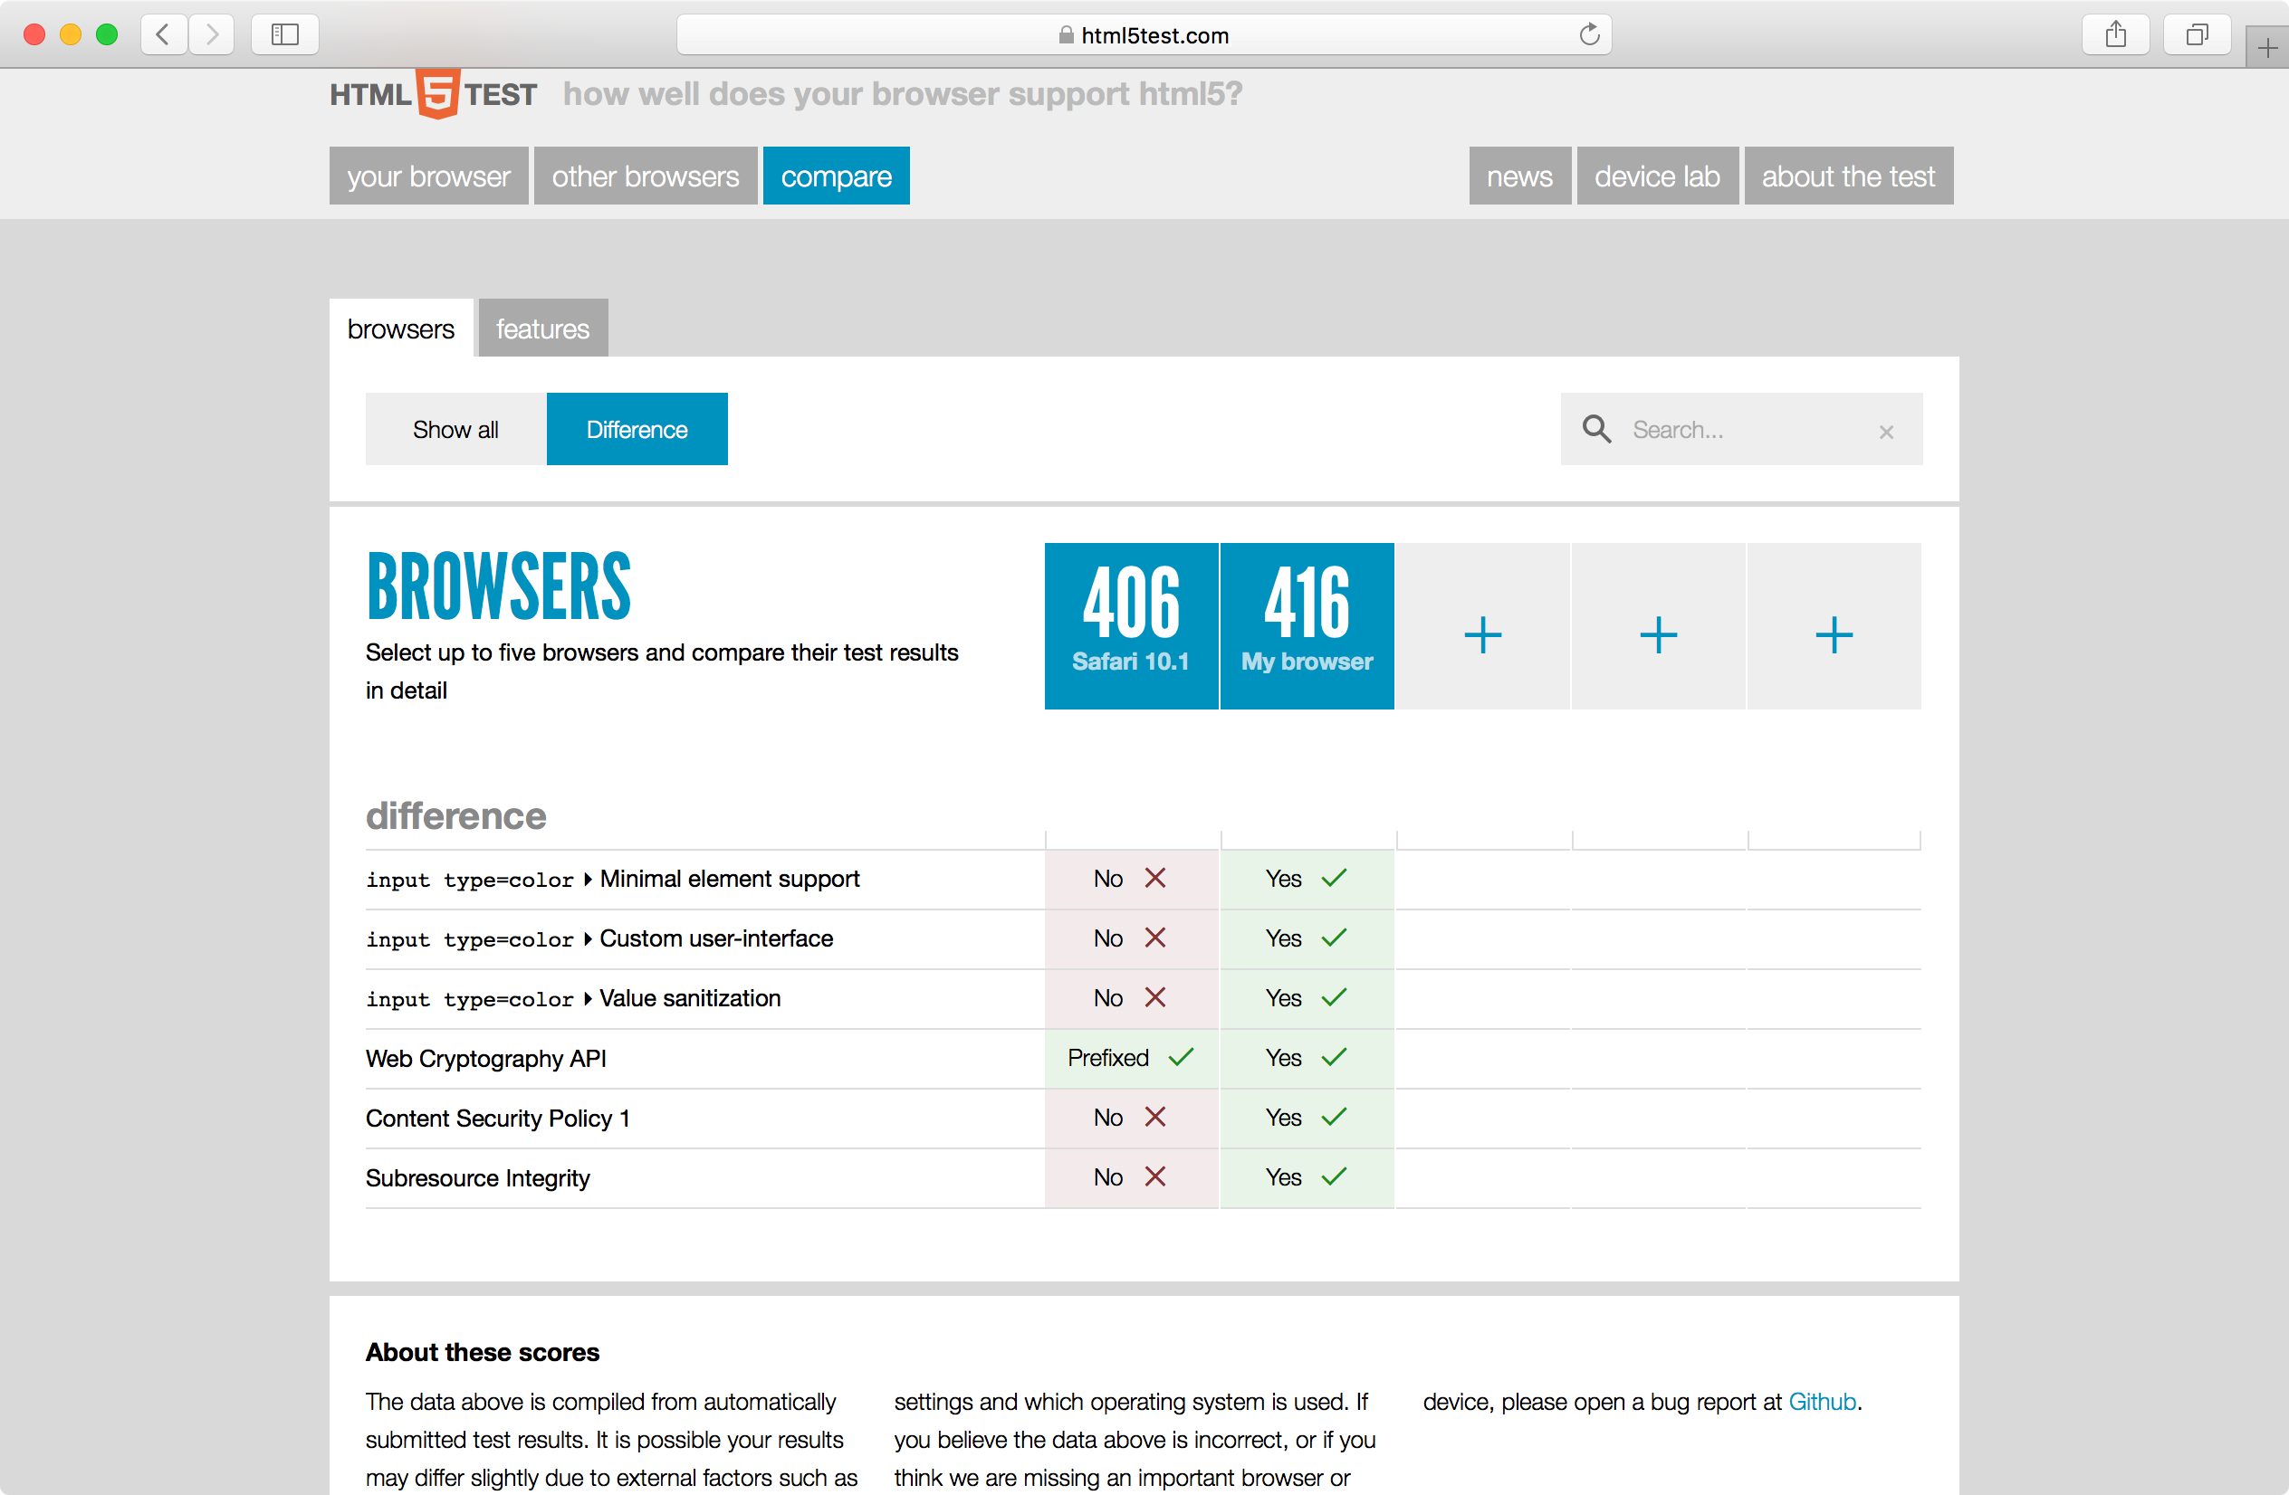Image resolution: width=2289 pixels, height=1495 pixels.
Task: Select the Difference view toggle
Action: click(637, 430)
